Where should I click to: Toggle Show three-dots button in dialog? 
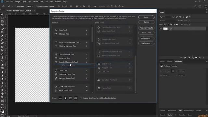coord(60,98)
